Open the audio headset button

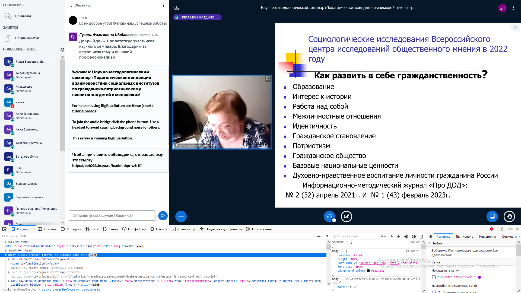[x=329, y=216]
